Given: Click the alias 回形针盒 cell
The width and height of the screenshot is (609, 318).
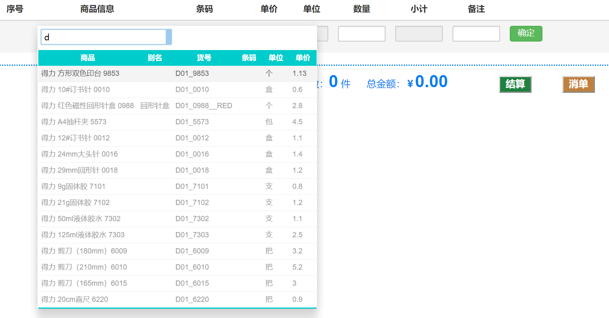Looking at the screenshot, I should (155, 106).
